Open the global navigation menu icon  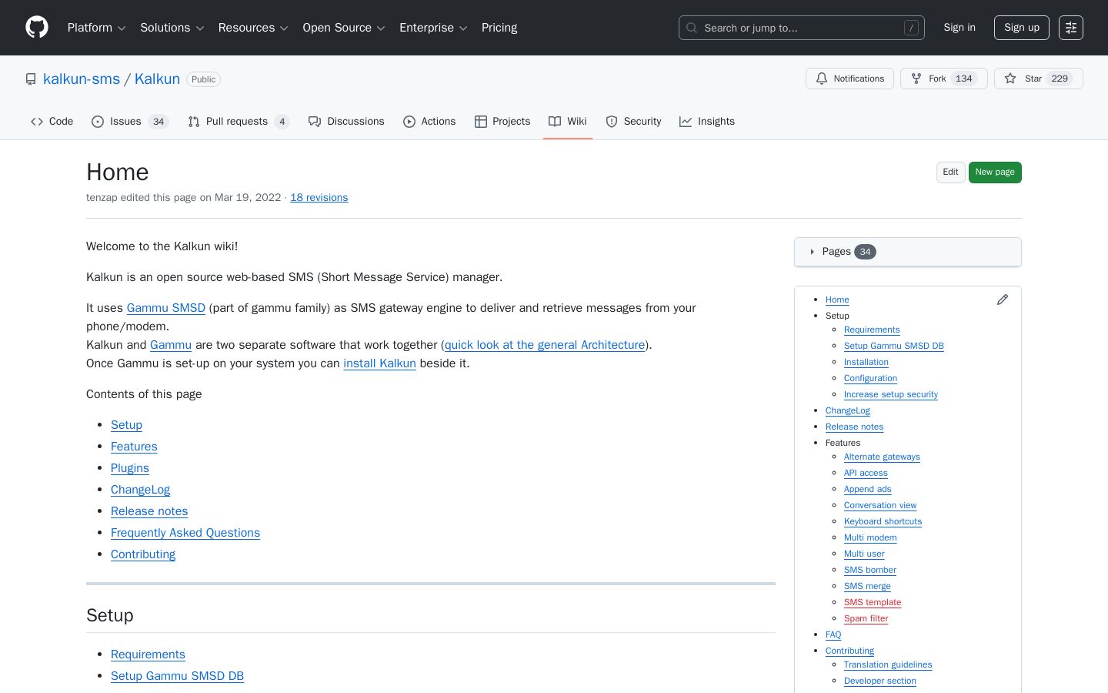click(x=1071, y=28)
